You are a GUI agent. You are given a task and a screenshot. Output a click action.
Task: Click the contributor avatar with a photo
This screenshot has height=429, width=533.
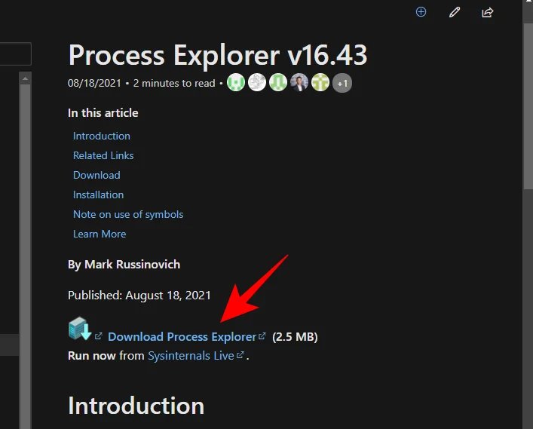click(x=299, y=83)
